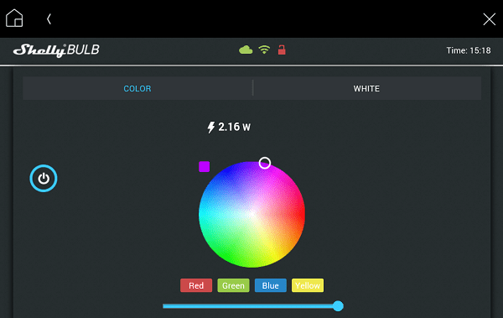Close the panel with the X icon

[490, 19]
